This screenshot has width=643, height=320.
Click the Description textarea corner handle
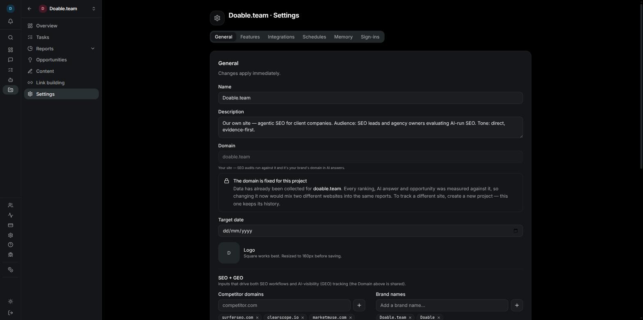coord(521,136)
